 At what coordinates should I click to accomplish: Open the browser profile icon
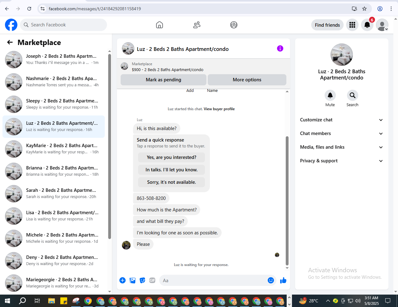pyautogui.click(x=380, y=9)
